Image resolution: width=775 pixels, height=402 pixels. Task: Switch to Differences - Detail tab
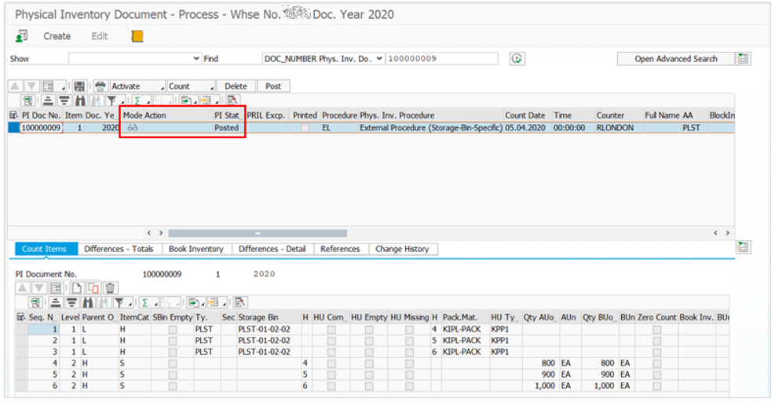tap(272, 249)
